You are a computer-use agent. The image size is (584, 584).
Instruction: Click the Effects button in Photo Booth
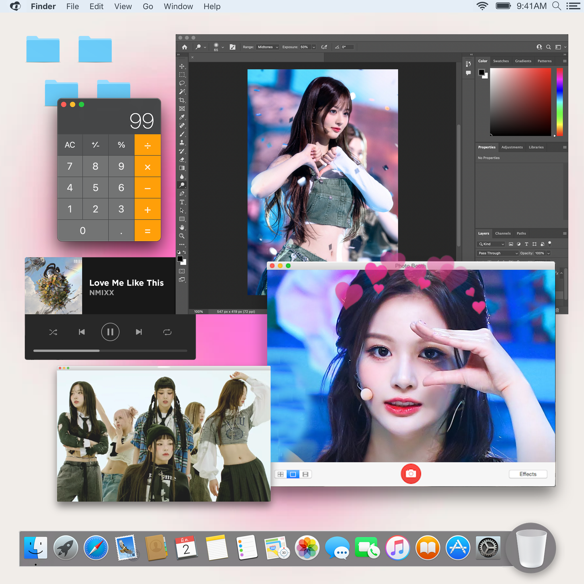click(528, 474)
